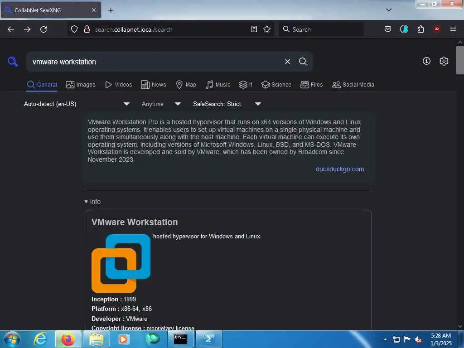List all tabs with the chevron button

[389, 10]
